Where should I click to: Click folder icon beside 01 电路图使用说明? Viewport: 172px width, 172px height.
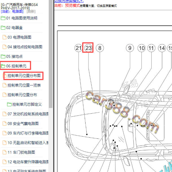(3, 18)
